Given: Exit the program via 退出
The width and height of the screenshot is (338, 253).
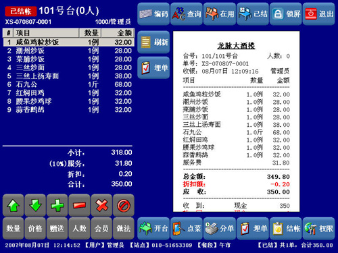Looking at the screenshot, I should pos(319,14).
